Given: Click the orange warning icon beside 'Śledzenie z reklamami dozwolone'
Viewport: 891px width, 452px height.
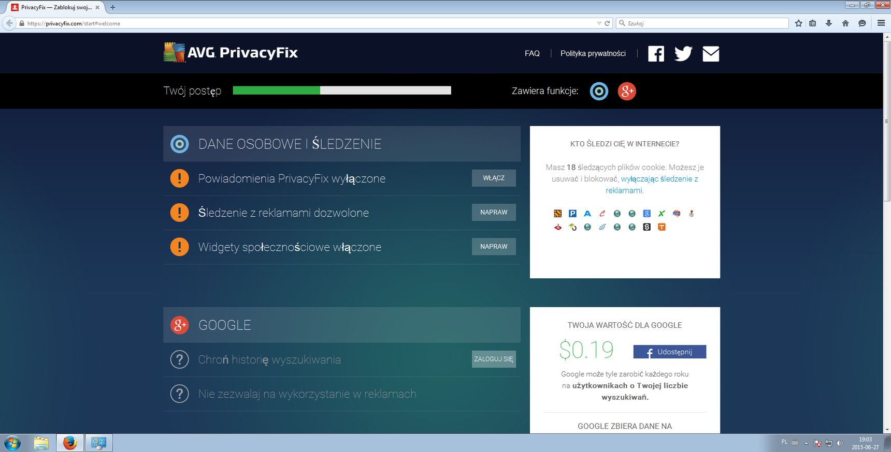Looking at the screenshot, I should pos(179,213).
